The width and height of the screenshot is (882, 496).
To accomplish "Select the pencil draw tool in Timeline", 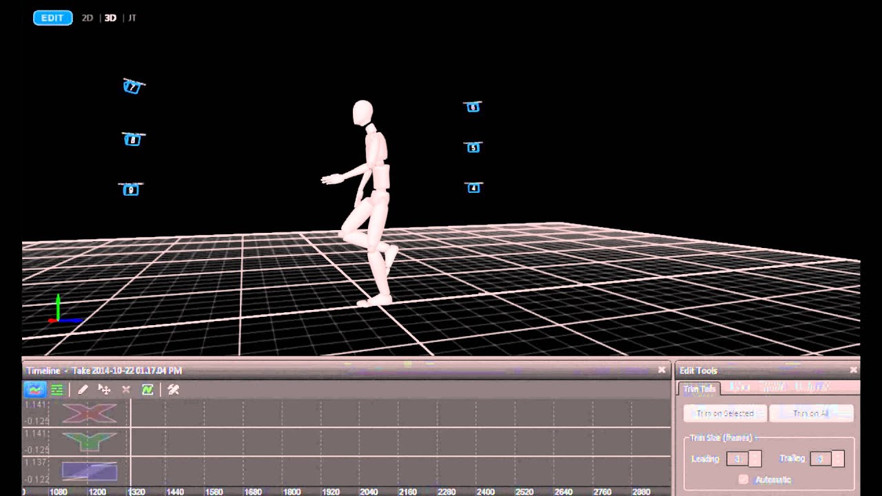I will [x=83, y=390].
